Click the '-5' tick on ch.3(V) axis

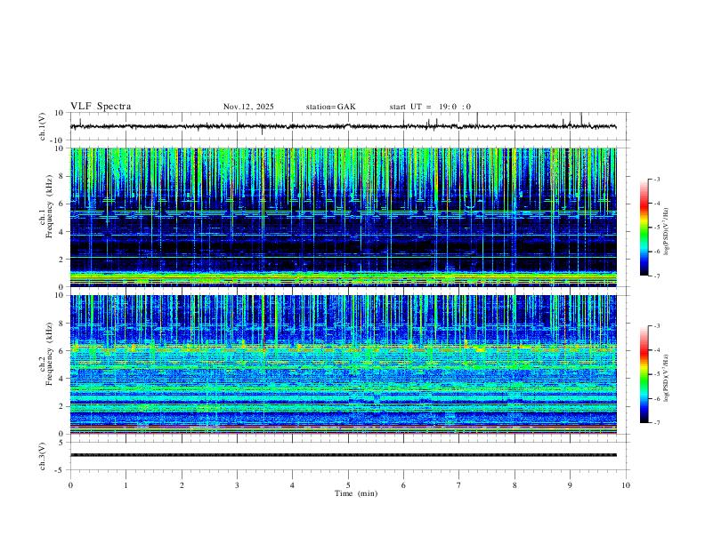point(61,470)
